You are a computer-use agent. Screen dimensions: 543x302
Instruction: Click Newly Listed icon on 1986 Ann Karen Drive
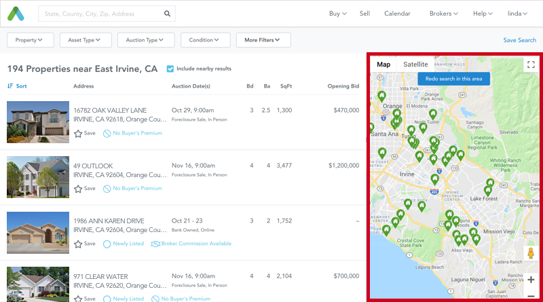coord(107,244)
